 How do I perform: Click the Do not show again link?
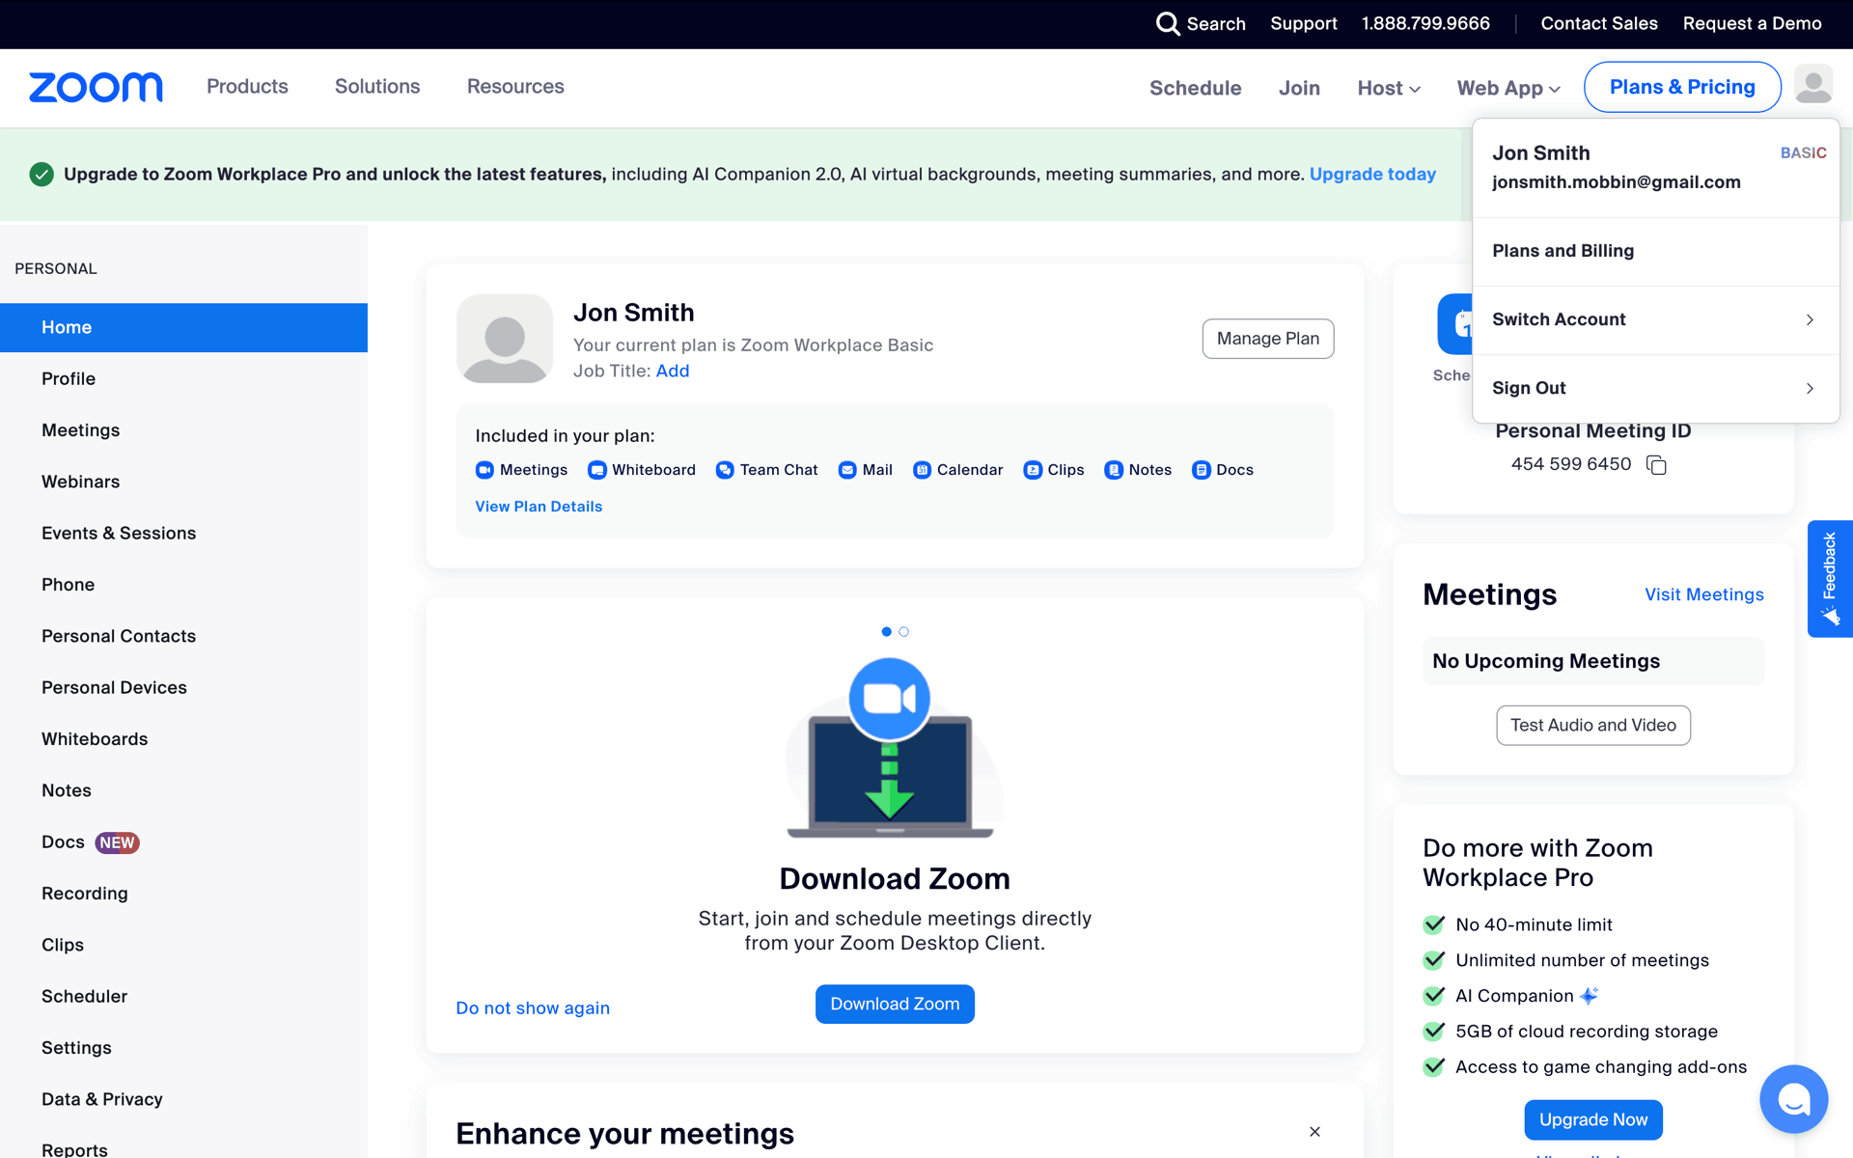tap(533, 1007)
